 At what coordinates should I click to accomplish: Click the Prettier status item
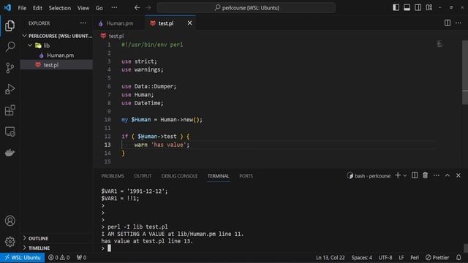point(437,258)
